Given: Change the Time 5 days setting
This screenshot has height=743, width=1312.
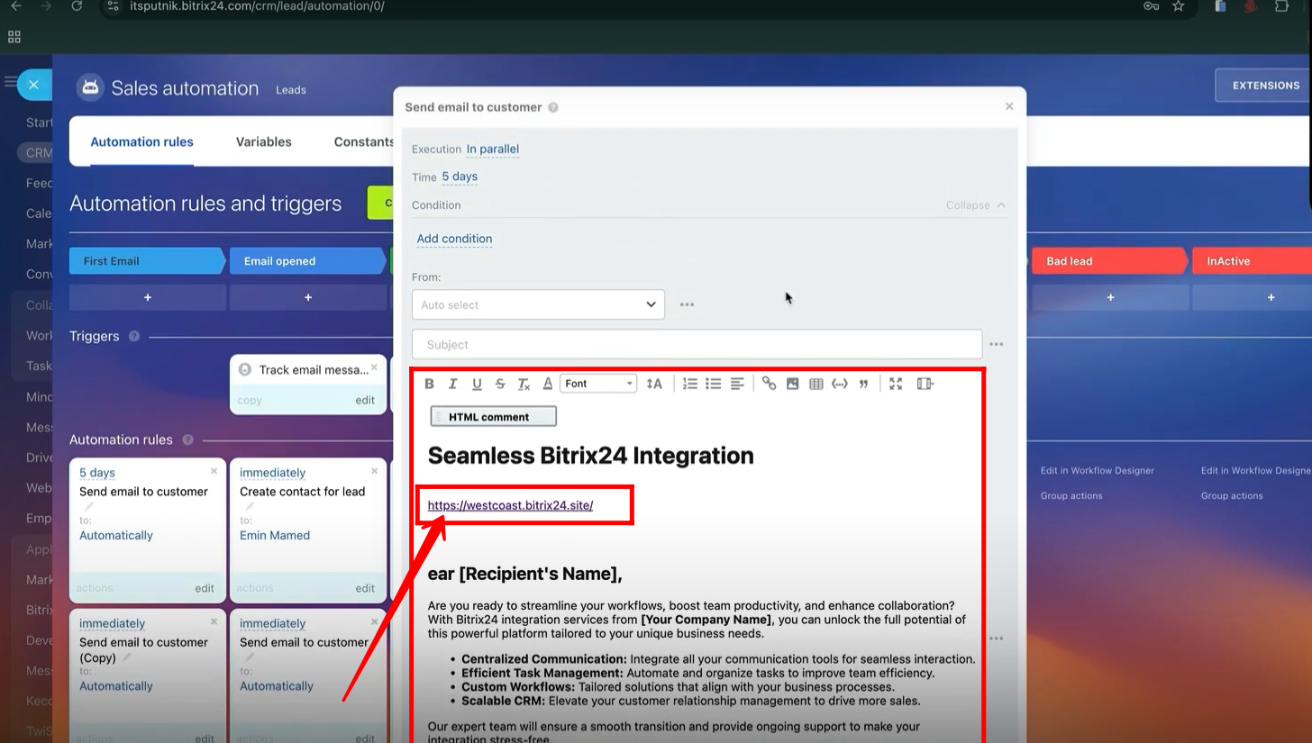Looking at the screenshot, I should (460, 177).
